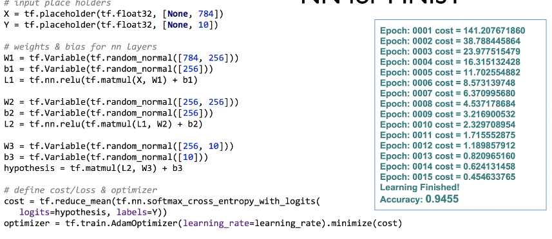Click 'Epoch: 0002 cost = 38.788445864'

pyautogui.click(x=450, y=41)
